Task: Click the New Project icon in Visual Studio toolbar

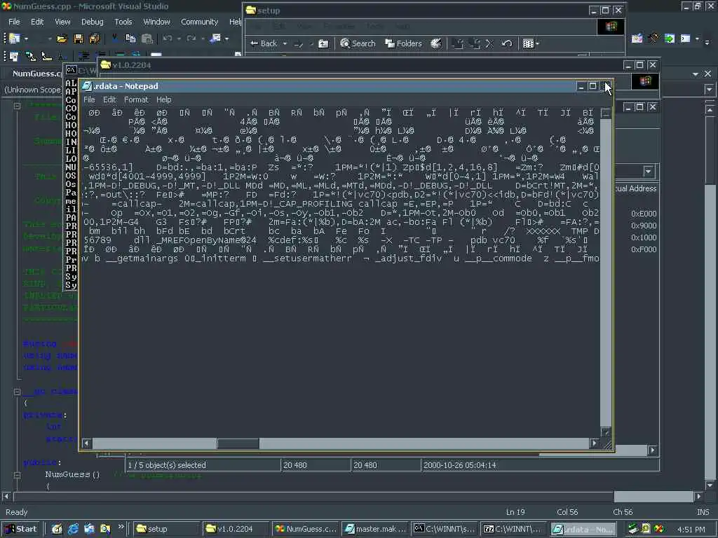Action: click(15, 39)
